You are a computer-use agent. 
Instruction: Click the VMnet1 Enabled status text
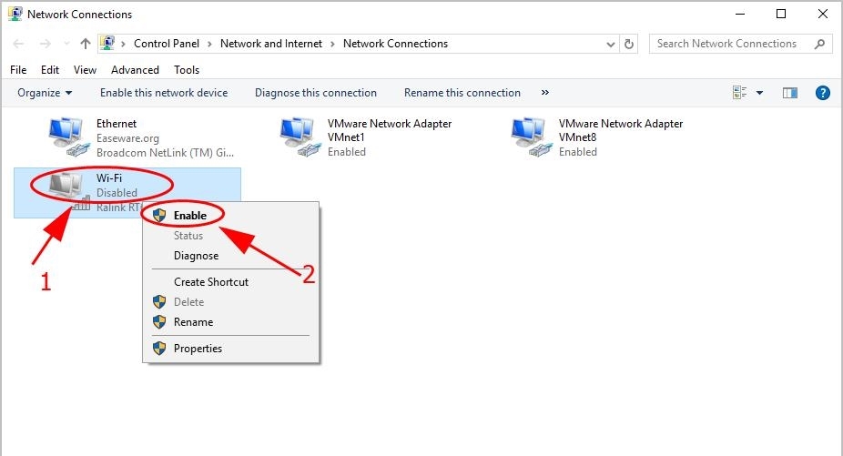coord(347,152)
